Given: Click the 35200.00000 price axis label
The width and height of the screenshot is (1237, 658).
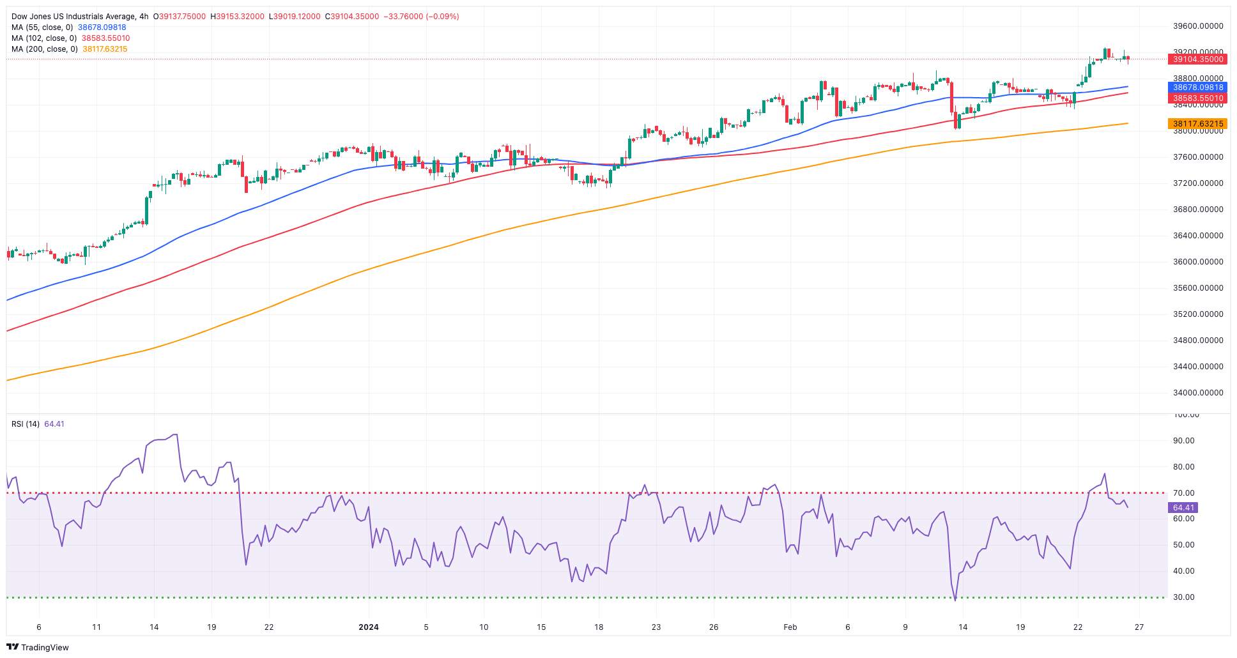Looking at the screenshot, I should (x=1198, y=314).
